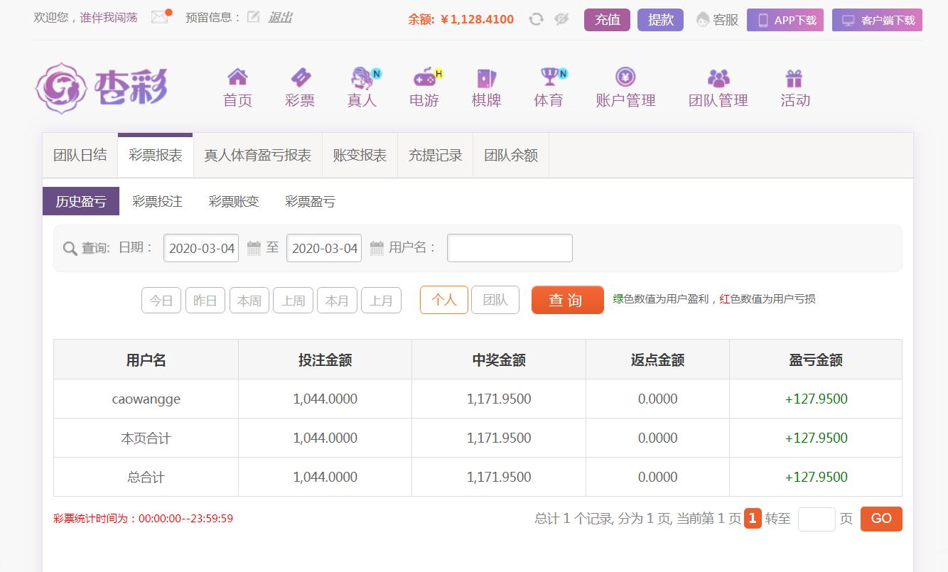Select the 团队 team filter
This screenshot has width=948, height=572.
coord(495,300)
